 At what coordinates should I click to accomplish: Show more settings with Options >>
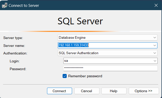click(144, 91)
